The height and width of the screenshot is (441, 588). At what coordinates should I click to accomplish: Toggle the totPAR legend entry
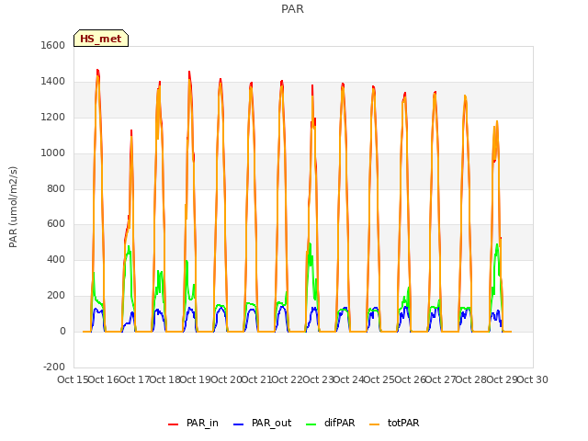click(394, 423)
